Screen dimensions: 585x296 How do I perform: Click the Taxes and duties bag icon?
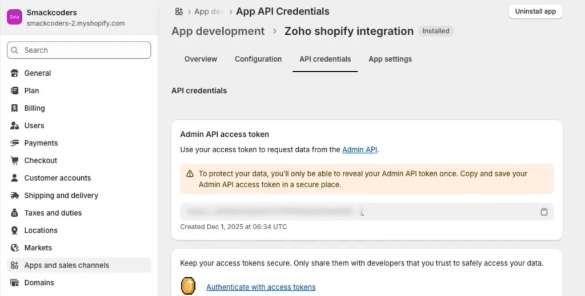[x=14, y=213]
